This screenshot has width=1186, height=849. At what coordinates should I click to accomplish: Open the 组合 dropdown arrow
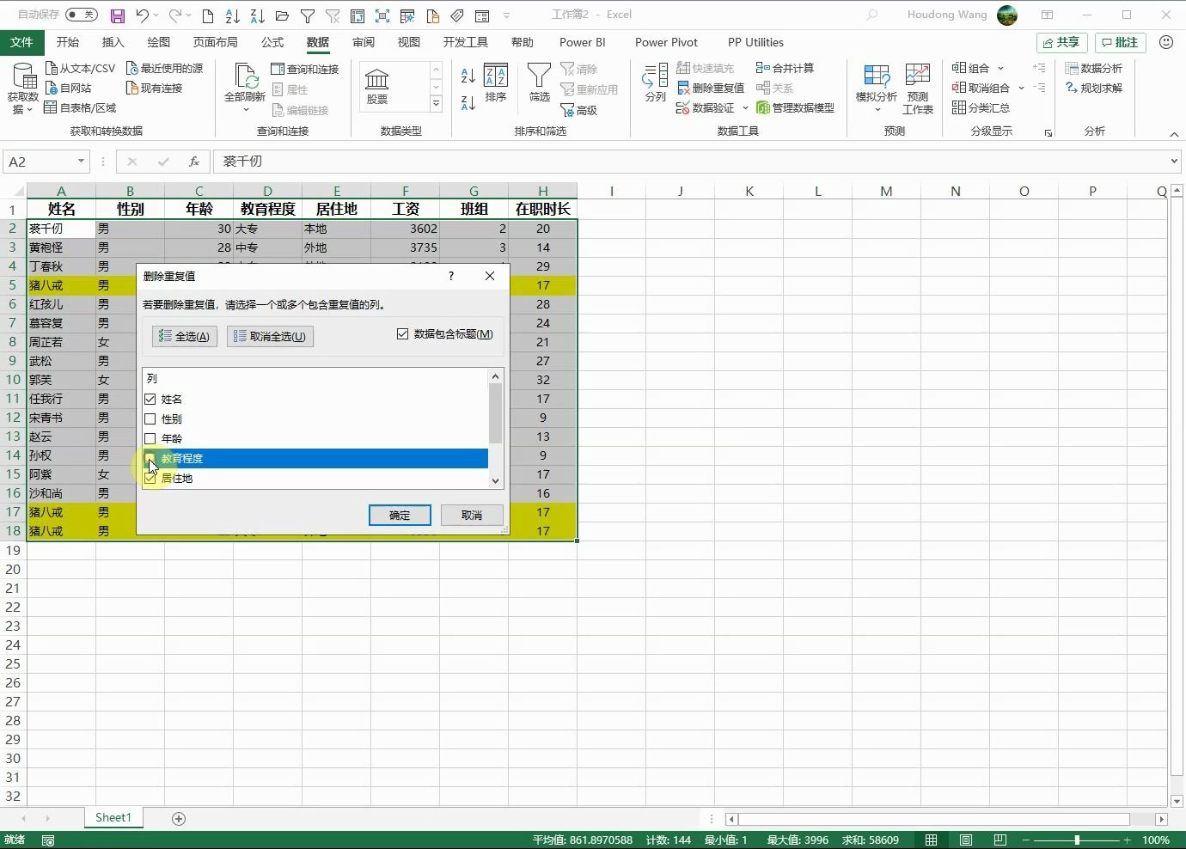1000,69
